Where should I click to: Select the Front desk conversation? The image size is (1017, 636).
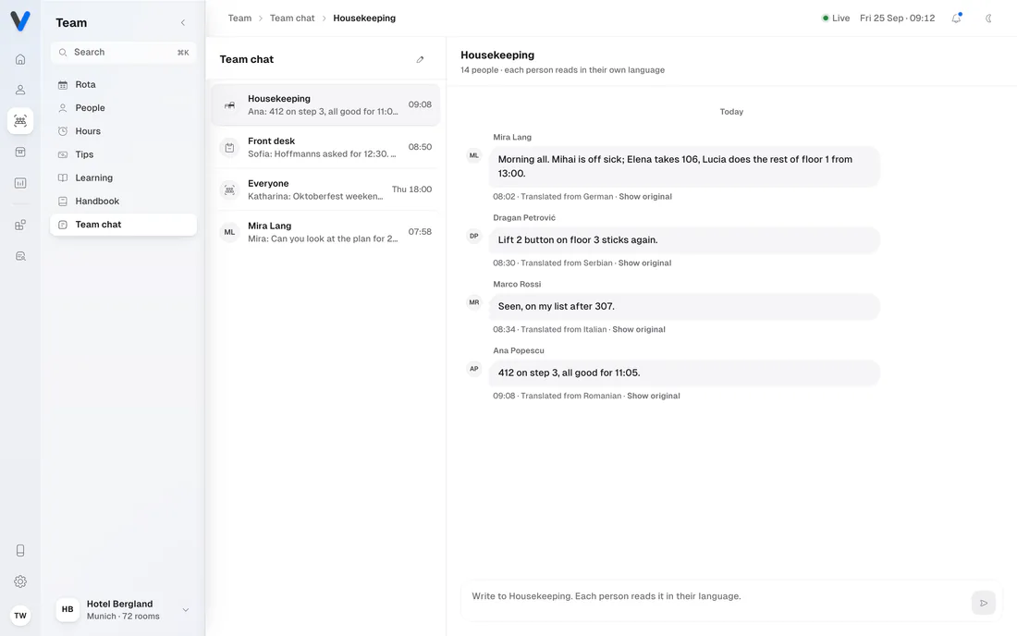tap(325, 147)
